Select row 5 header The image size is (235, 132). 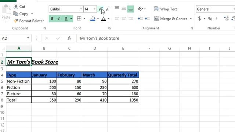(2, 81)
